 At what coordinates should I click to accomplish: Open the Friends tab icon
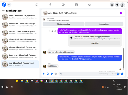click(50, 5)
